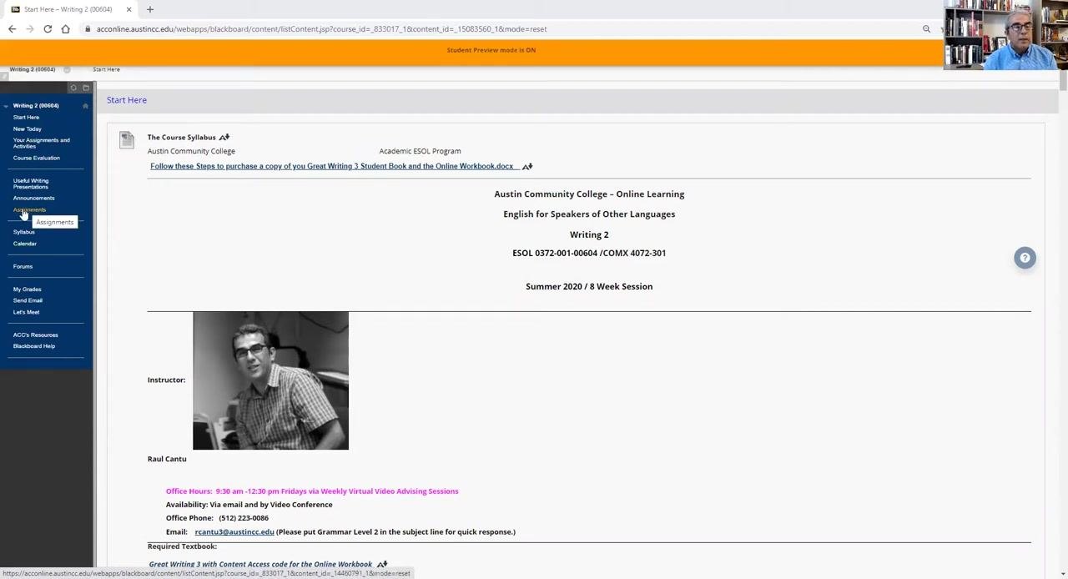Open Calendar in the course menu
The image size is (1068, 579).
tap(25, 244)
